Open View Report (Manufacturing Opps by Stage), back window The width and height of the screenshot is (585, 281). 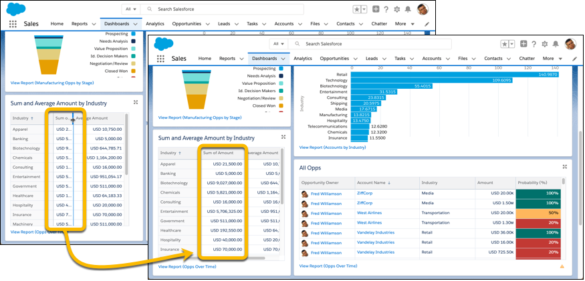(52, 83)
